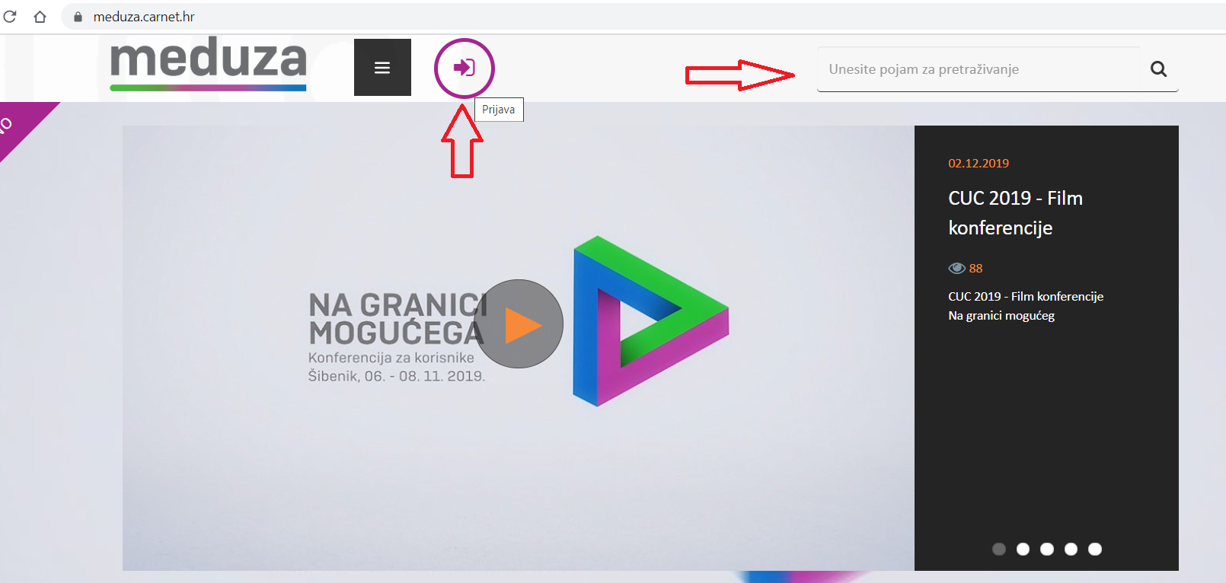Screen dimensions: 1226x583
Task: Switch to the second carousel slide dot
Action: 1023,549
